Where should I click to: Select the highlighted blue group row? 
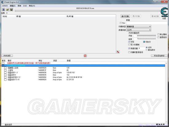pyautogui.click(x=83, y=65)
